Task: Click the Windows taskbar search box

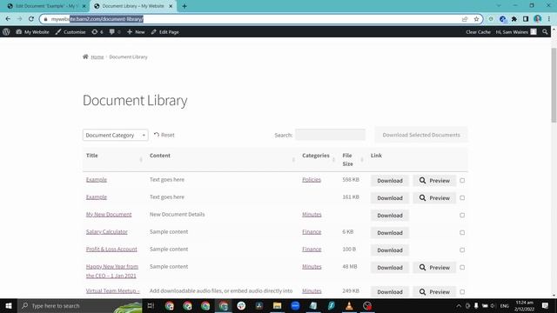Action: [x=80, y=305]
